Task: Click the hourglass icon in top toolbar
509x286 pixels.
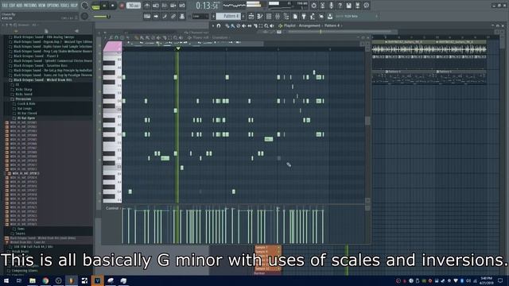Action: (x=322, y=6)
